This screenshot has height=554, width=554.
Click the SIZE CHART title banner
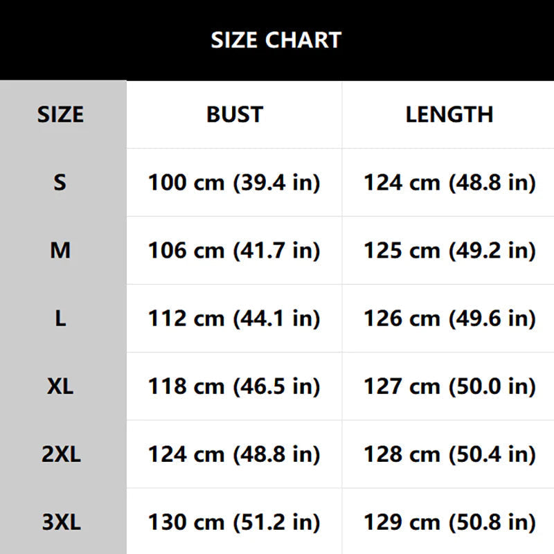[277, 40]
